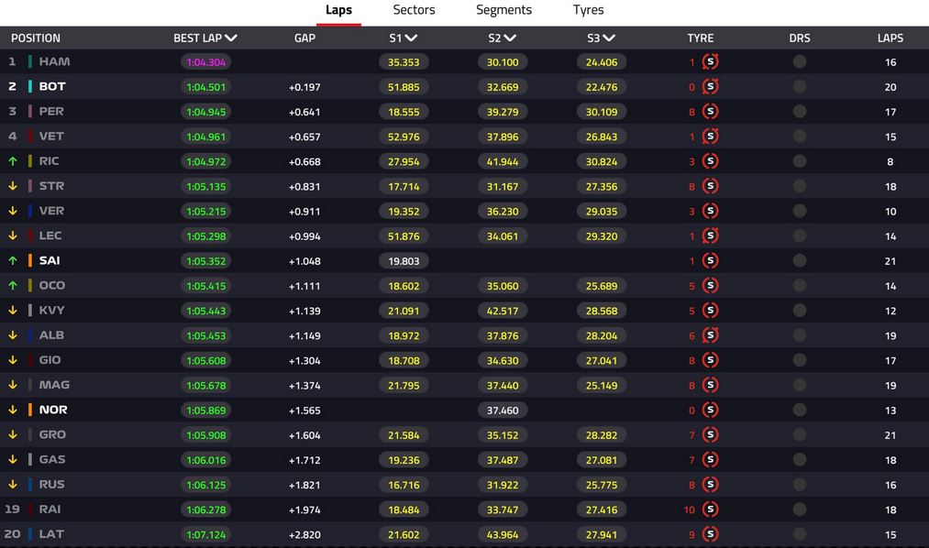This screenshot has width=929, height=548.
Task: Click the LAPS column header
Action: click(890, 38)
